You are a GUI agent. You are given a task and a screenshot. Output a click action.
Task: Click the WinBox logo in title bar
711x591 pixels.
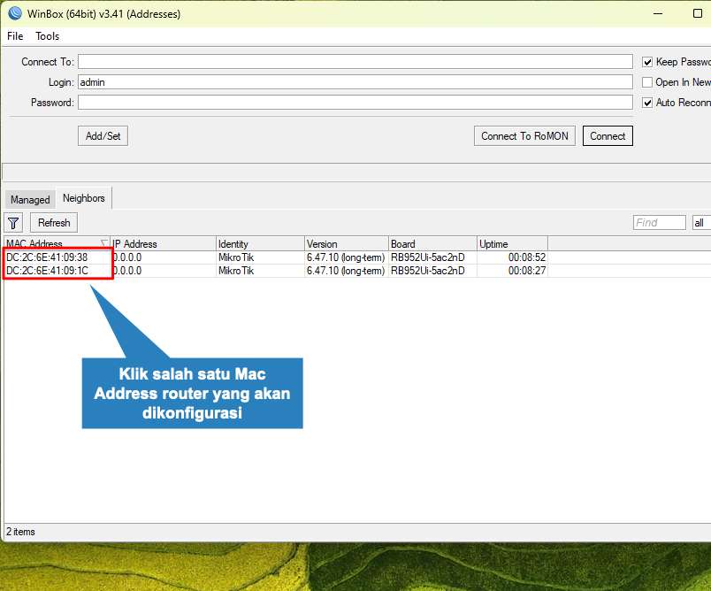point(14,14)
